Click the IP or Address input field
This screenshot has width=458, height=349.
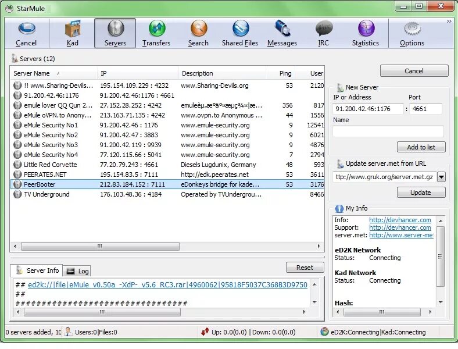(368, 109)
